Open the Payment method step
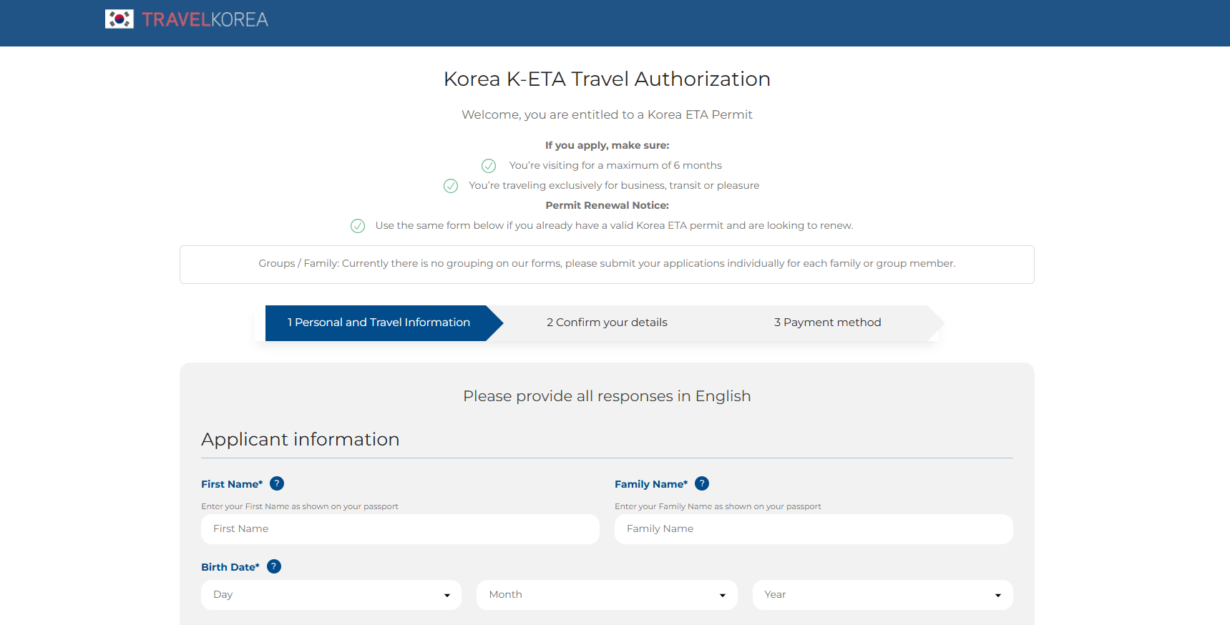 coord(828,323)
